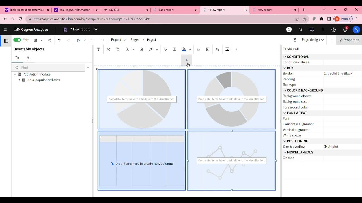The image size is (362, 203).
Task: Click list drop zone for new columns
Action: pyautogui.click(x=142, y=164)
